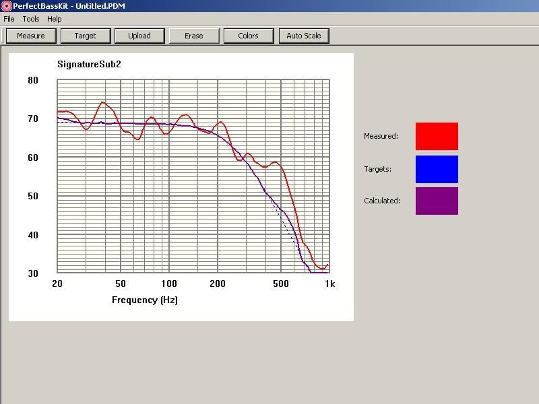The height and width of the screenshot is (404, 539).
Task: Select the red Measured color swatch
Action: point(437,136)
